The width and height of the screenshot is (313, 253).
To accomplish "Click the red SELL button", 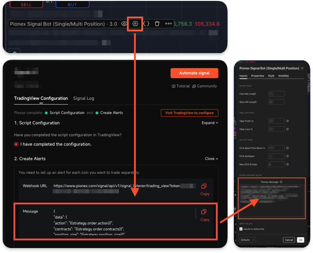I will point(27,5).
